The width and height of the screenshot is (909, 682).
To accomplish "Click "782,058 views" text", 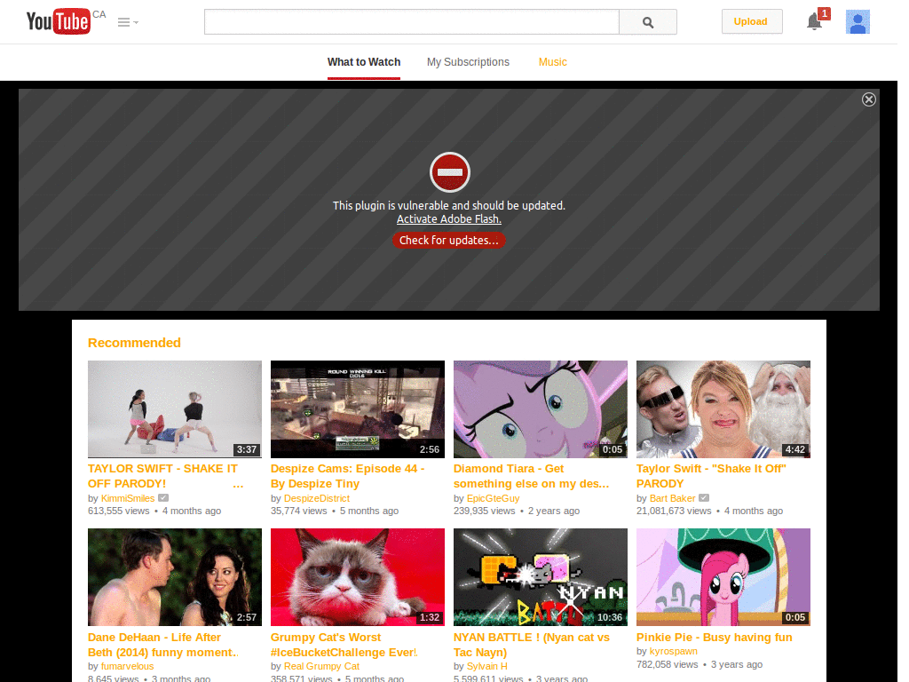I will click(x=668, y=664).
